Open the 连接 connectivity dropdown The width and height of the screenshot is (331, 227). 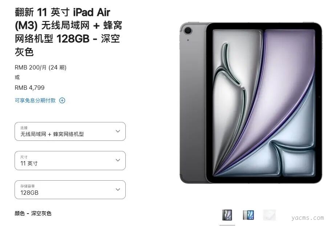[x=70, y=131]
